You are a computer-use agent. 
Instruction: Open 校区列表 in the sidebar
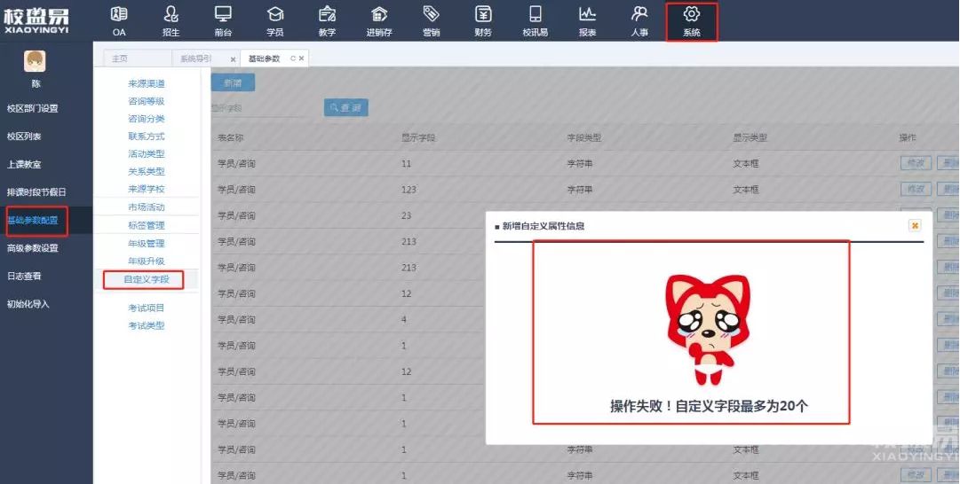pos(24,137)
